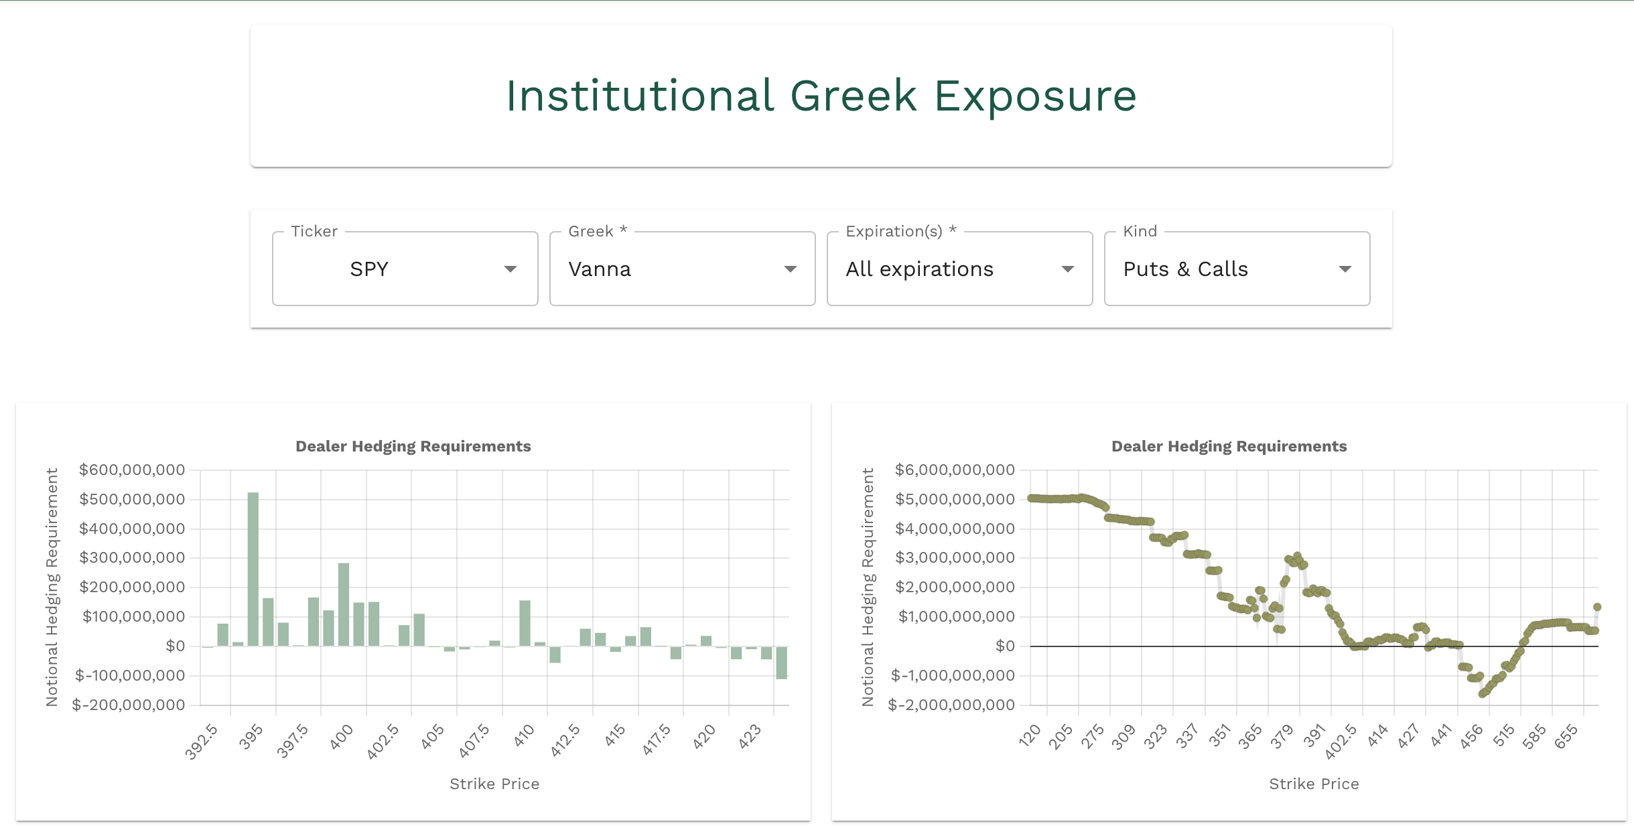
Task: Click the Strike Price label under left chart
Action: [x=494, y=784]
